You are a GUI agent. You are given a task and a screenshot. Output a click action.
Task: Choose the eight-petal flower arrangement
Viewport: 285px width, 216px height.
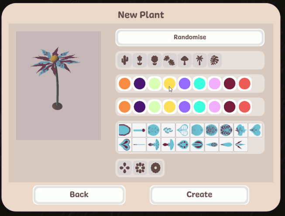coord(140,168)
